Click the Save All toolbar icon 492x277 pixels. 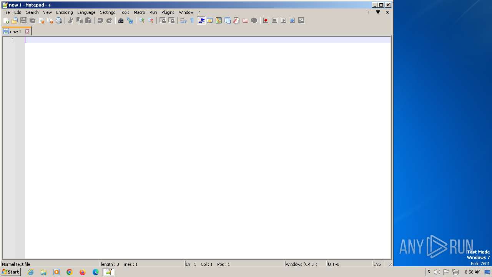tap(32, 20)
